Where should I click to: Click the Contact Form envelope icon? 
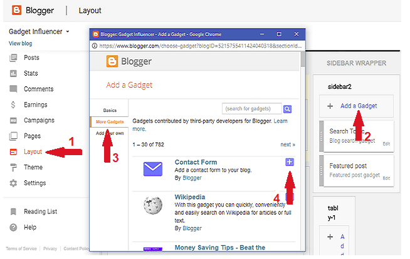(x=153, y=169)
